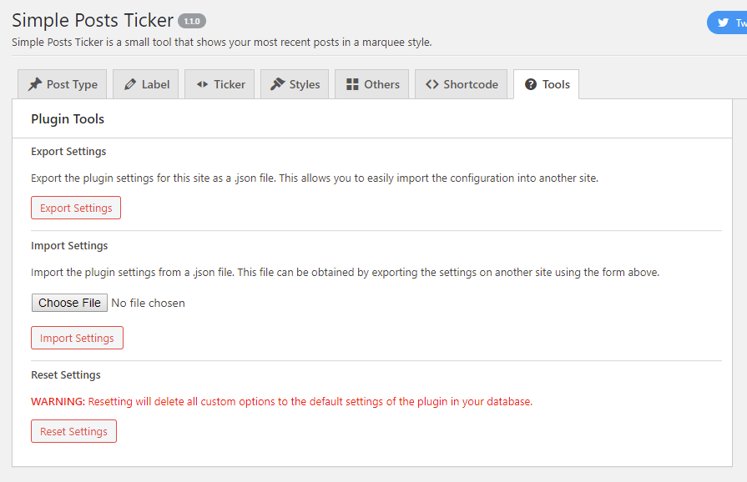
Task: Go to the Ticker tab
Action: pos(220,84)
